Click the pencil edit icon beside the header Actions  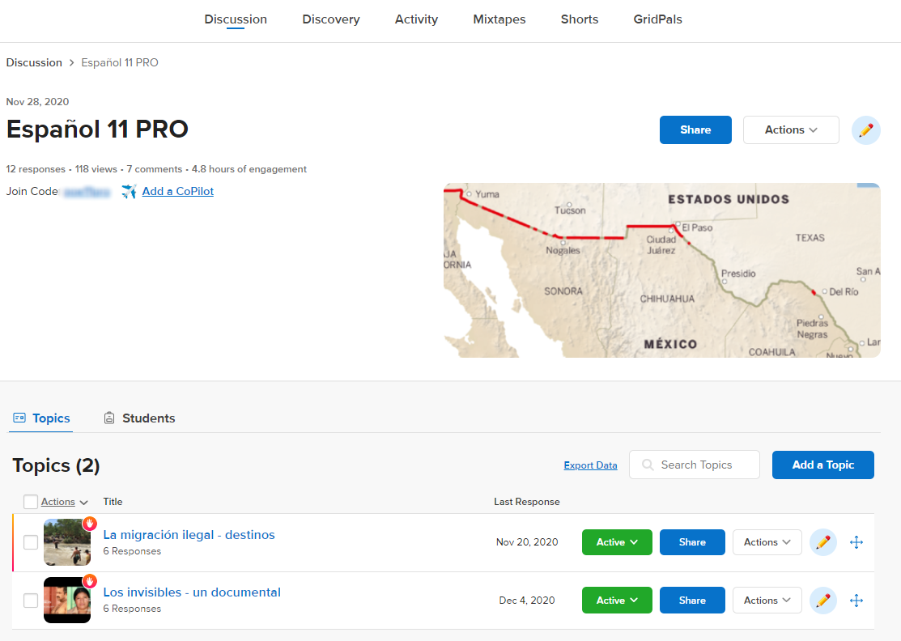[x=865, y=129]
